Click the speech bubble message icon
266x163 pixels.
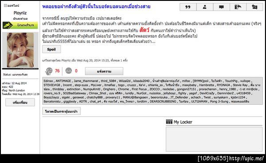221,7
